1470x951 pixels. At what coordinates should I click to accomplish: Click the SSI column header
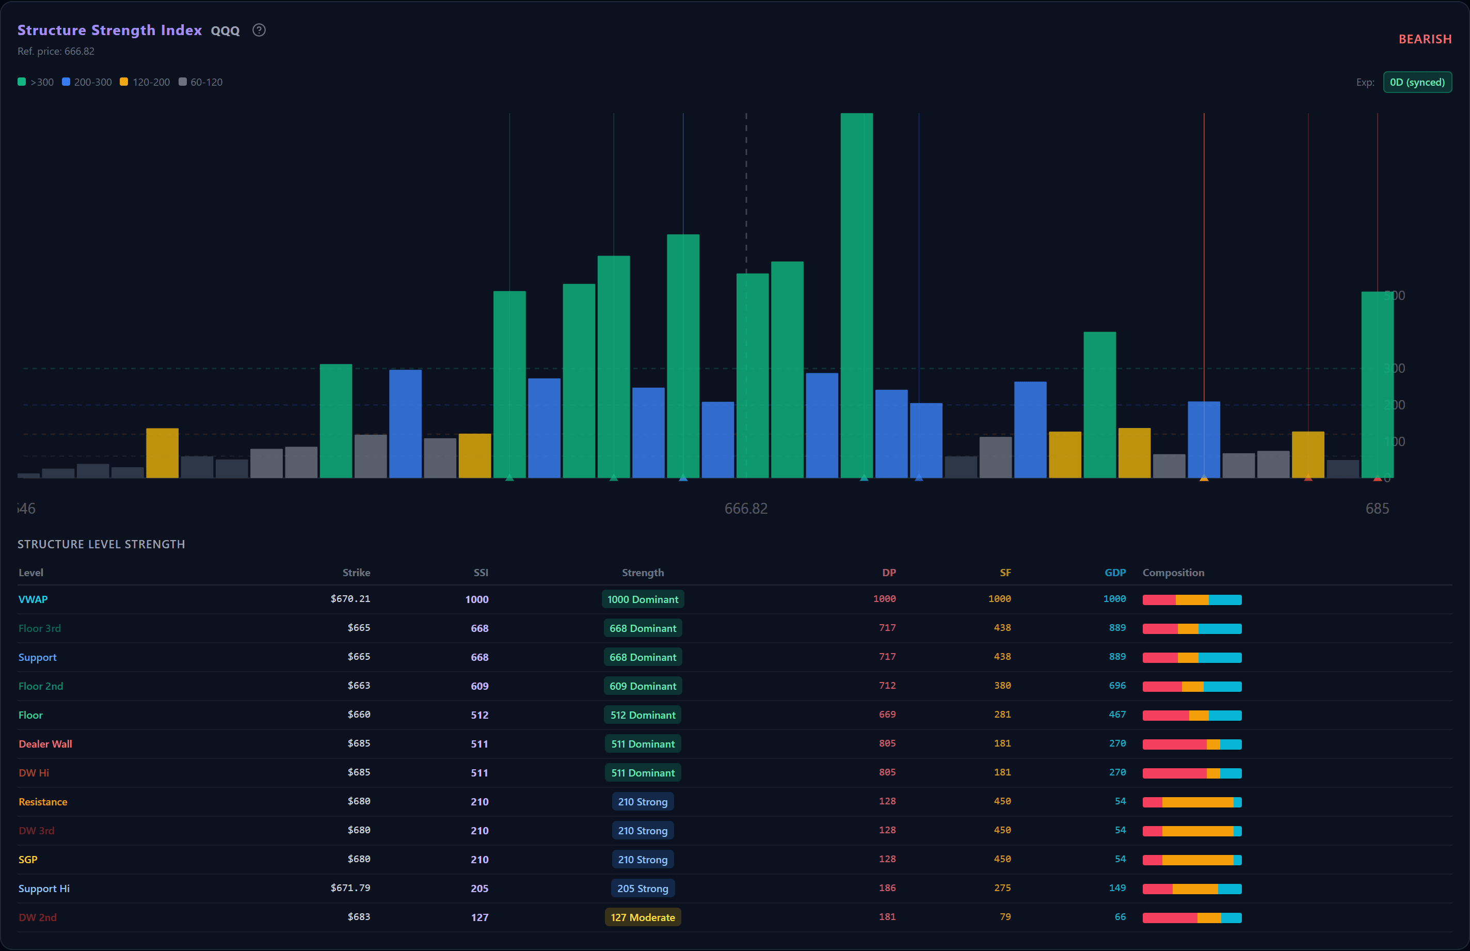pyautogui.click(x=481, y=573)
